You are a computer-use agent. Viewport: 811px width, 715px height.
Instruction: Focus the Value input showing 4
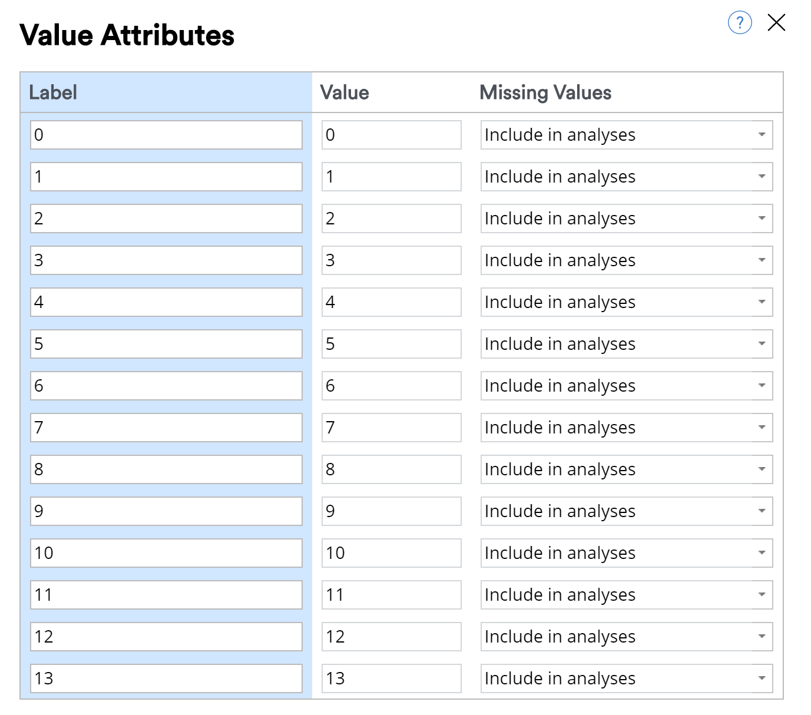391,302
